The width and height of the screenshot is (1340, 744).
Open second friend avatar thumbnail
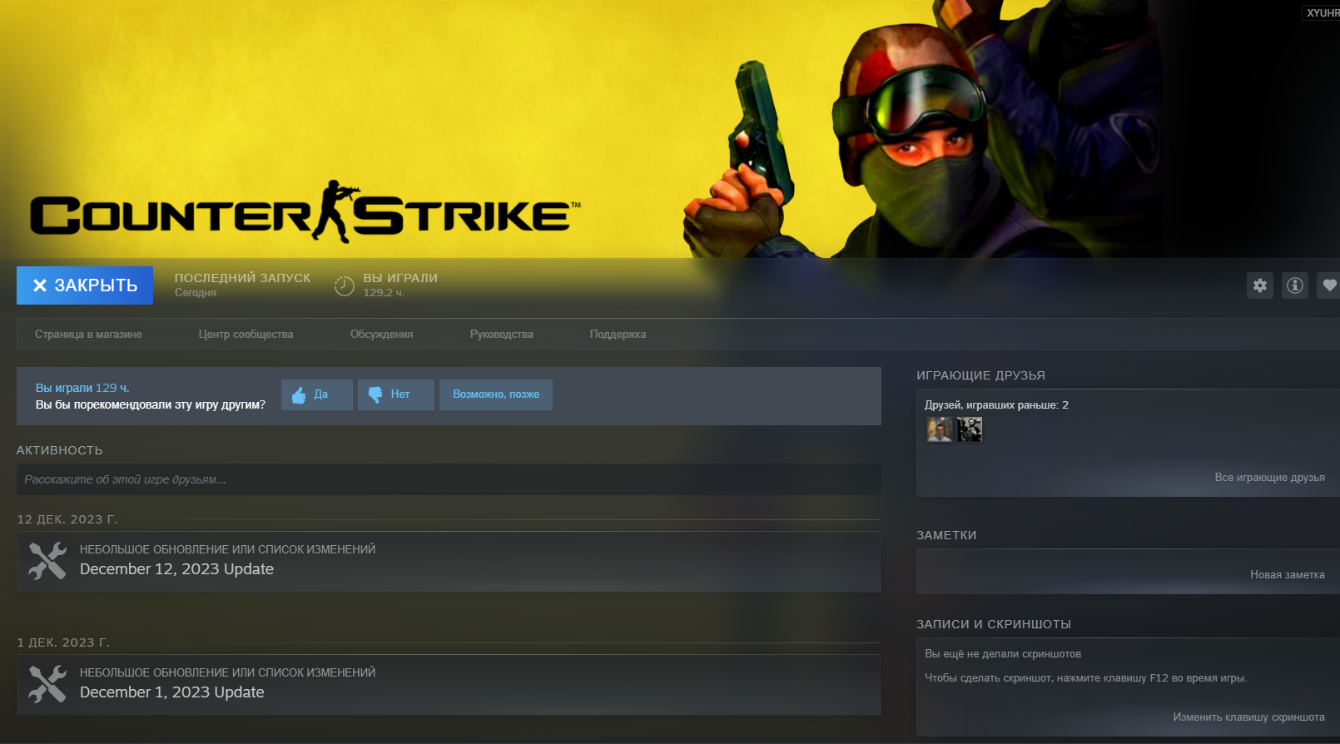970,429
